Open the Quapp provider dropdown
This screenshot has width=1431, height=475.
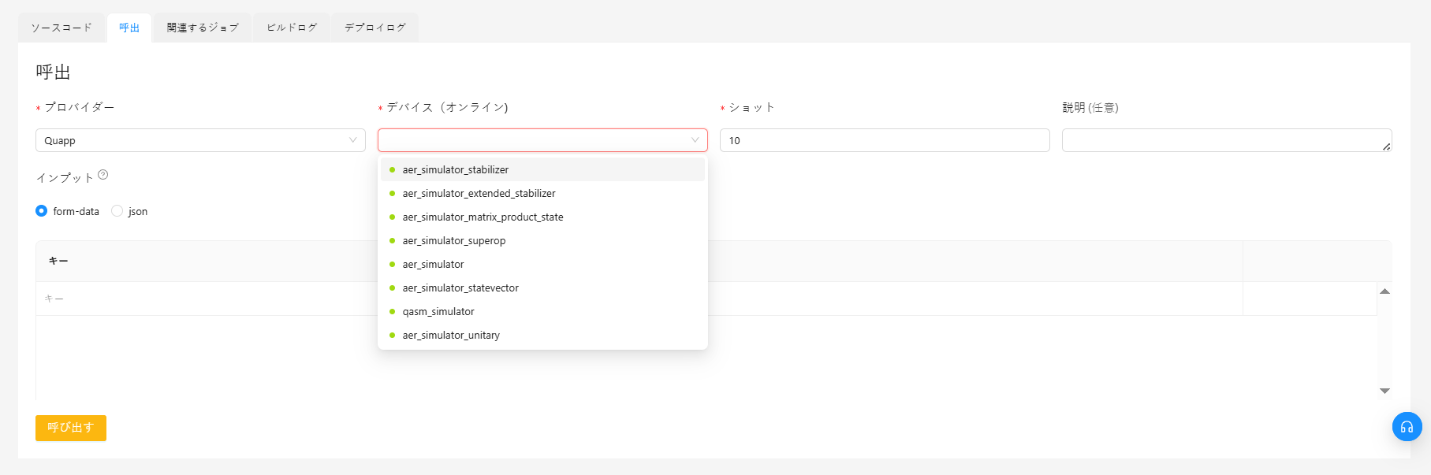pos(200,140)
